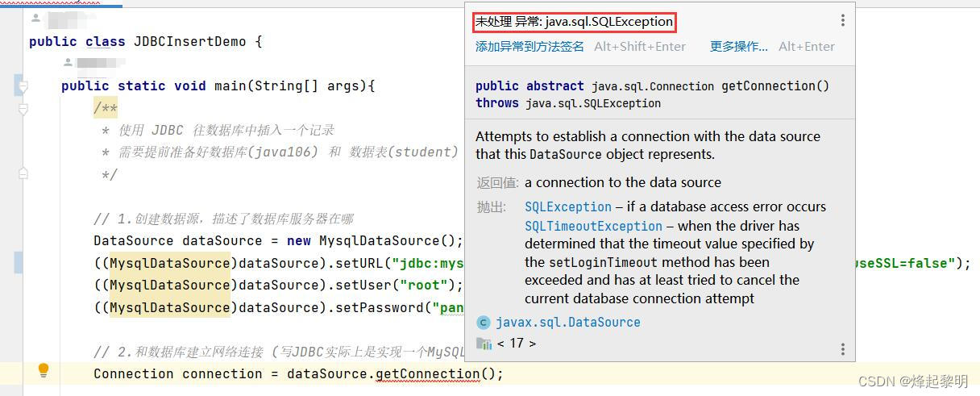Click the getConnection call with red underline
Screen dimensions: 980x396
click(x=428, y=374)
